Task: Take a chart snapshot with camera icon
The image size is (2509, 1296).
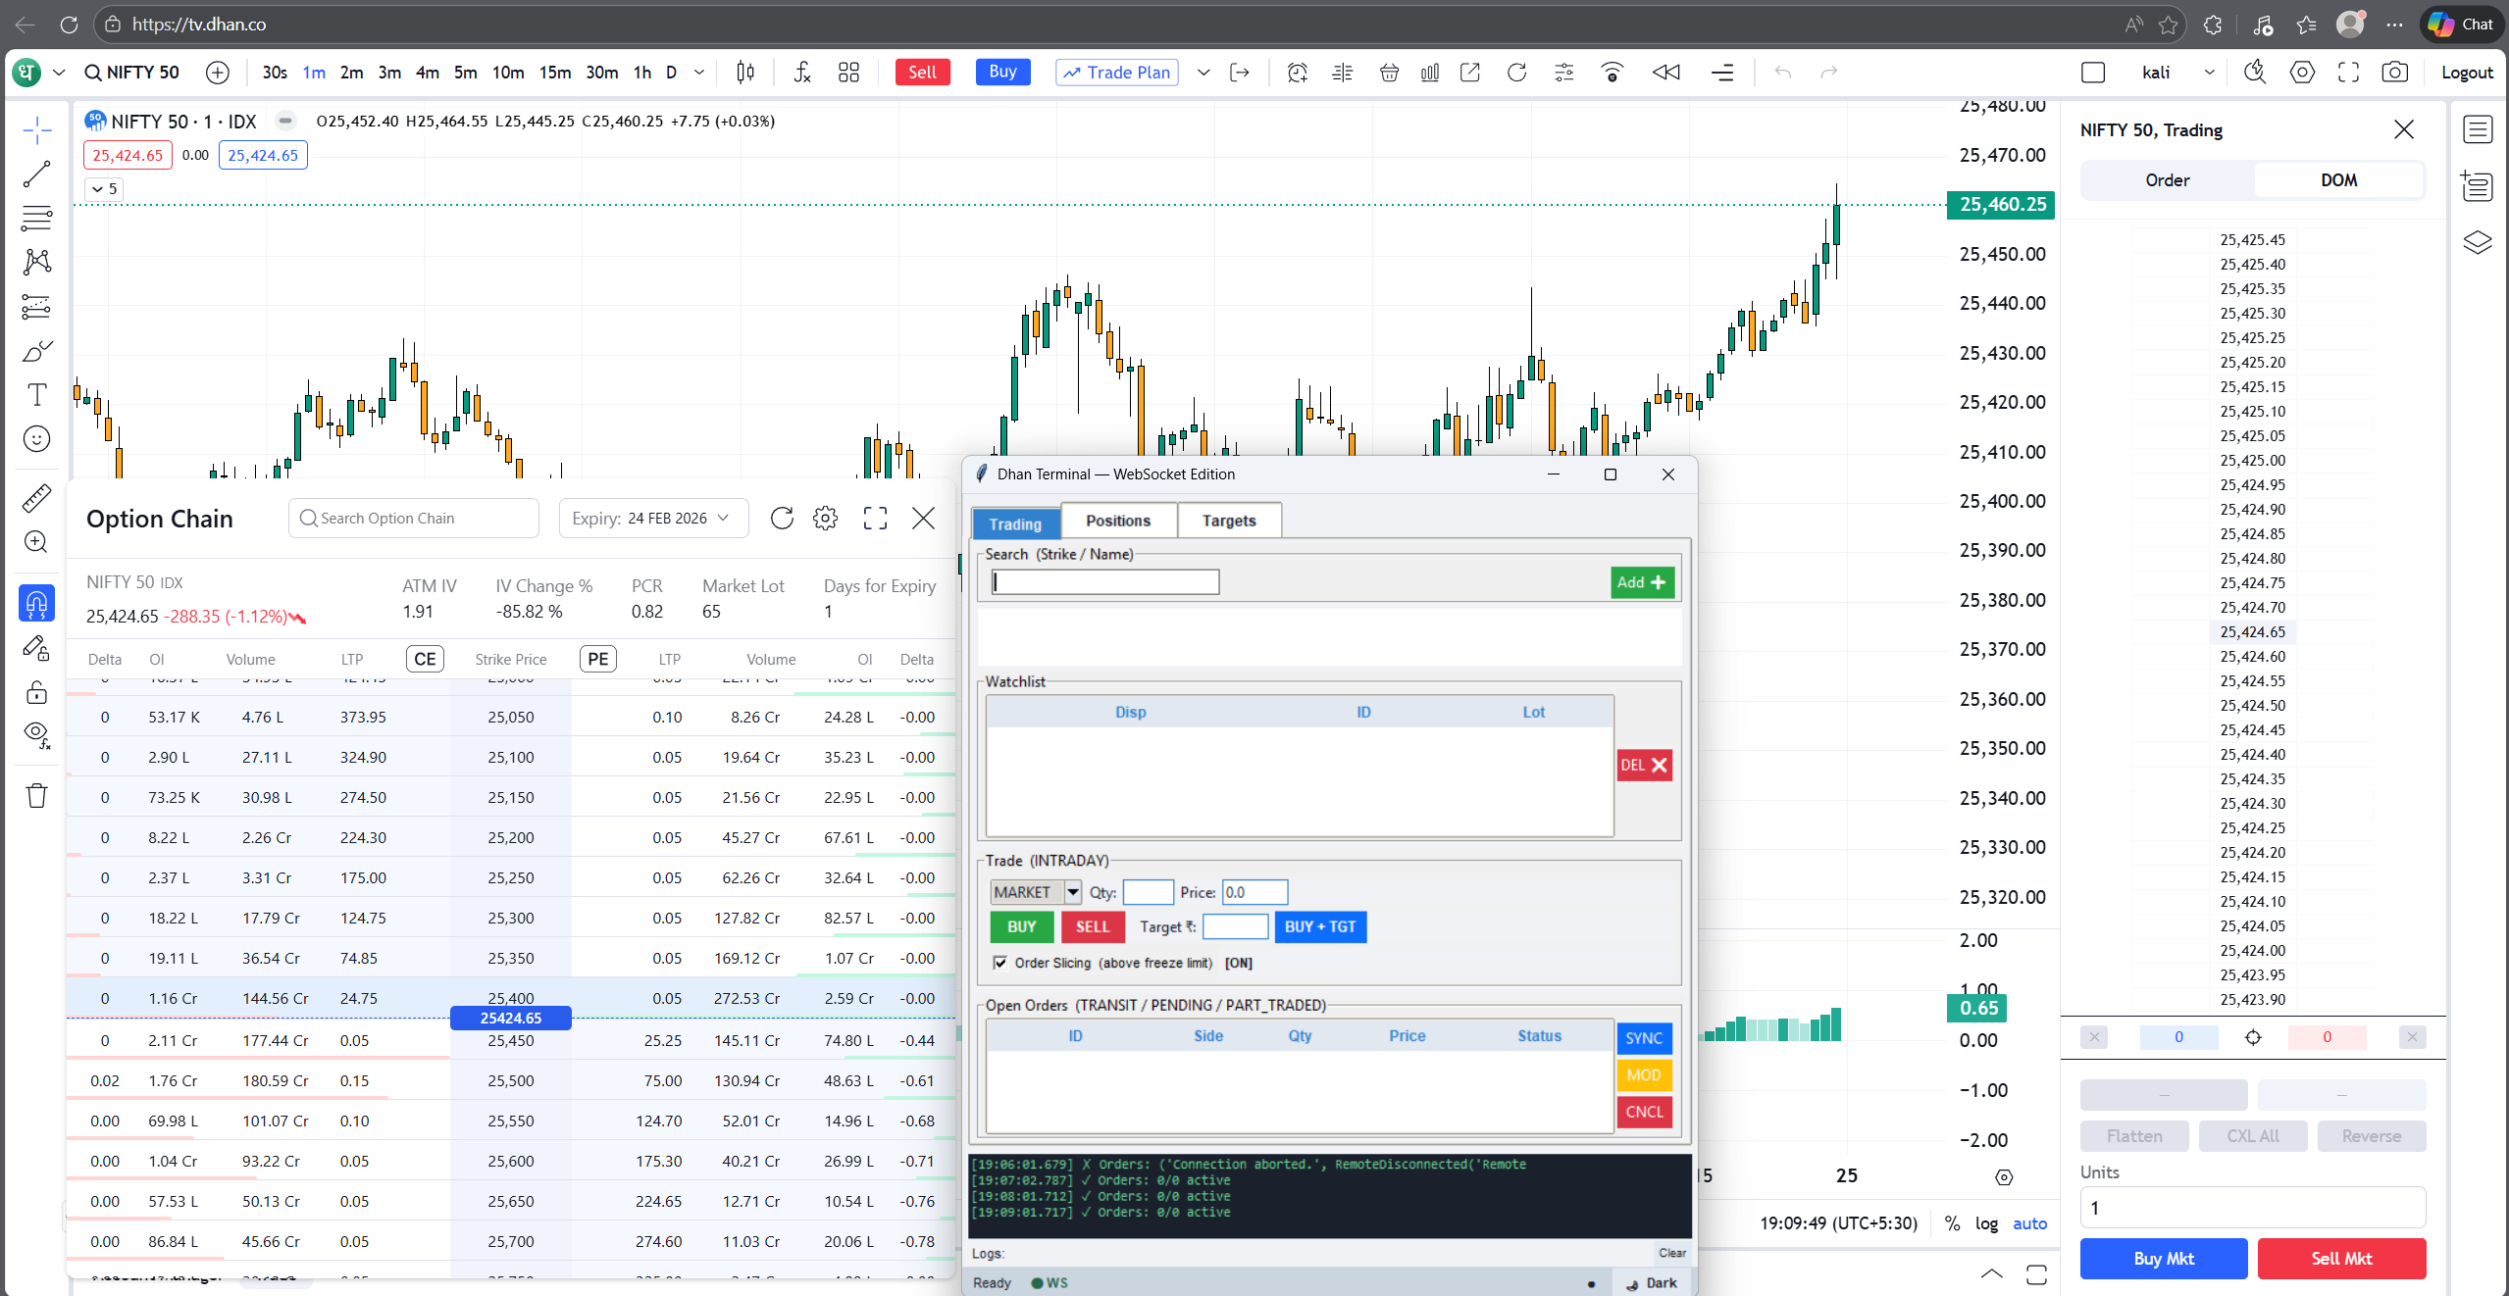Action: point(2394,72)
